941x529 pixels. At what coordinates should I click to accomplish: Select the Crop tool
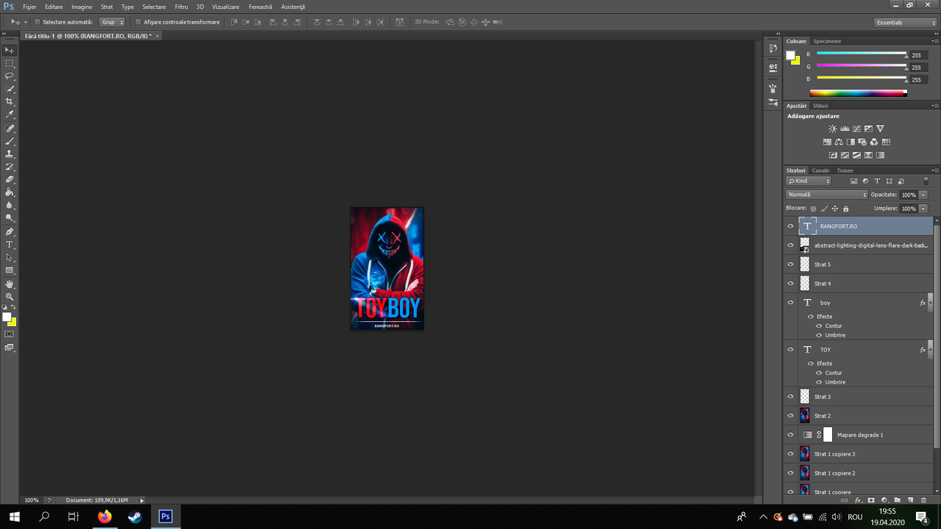click(x=10, y=101)
